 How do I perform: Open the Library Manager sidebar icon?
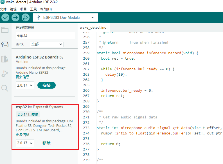pyautogui.click(x=5, y=59)
